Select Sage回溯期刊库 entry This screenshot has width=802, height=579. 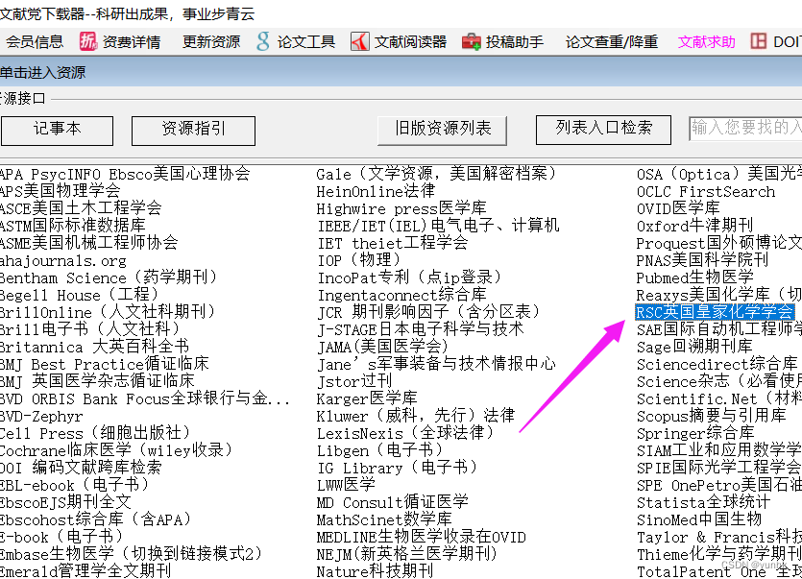pos(694,347)
